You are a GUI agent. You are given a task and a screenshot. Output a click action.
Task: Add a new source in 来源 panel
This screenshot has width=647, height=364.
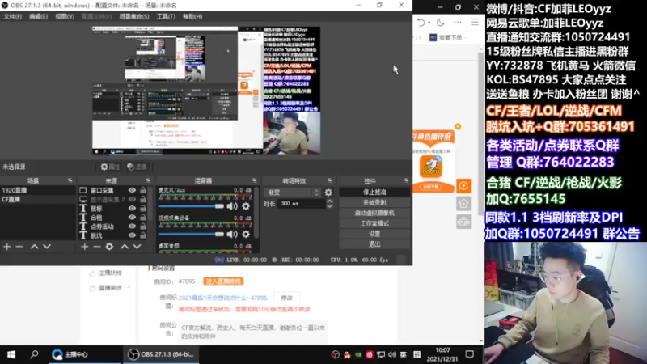(x=85, y=247)
